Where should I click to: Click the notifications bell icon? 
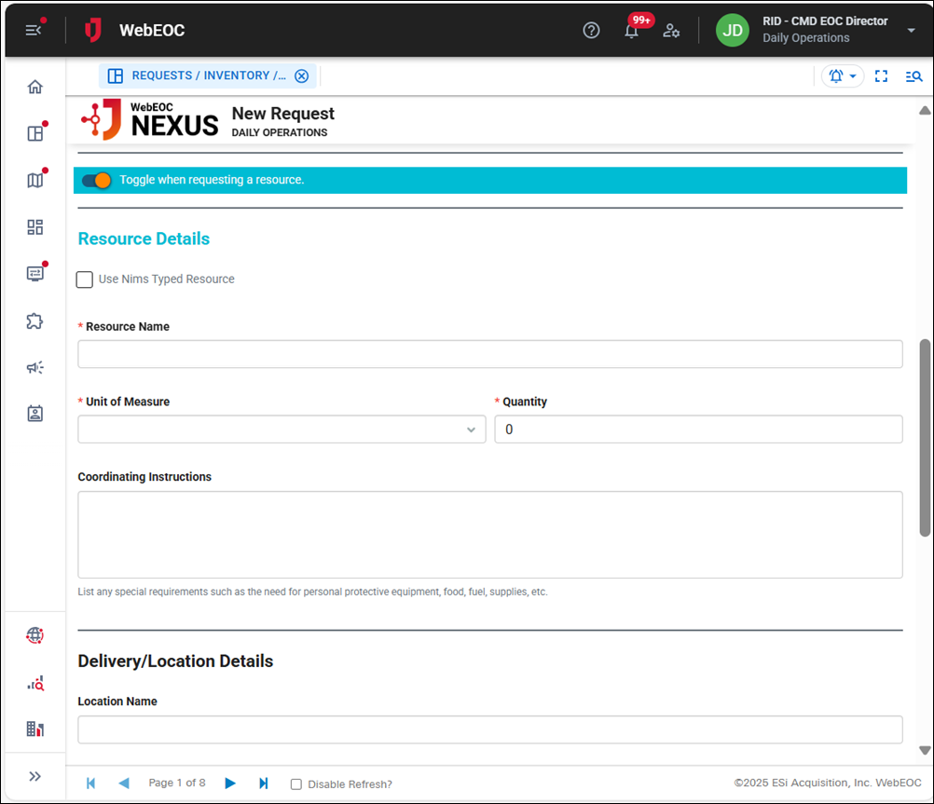point(631,30)
